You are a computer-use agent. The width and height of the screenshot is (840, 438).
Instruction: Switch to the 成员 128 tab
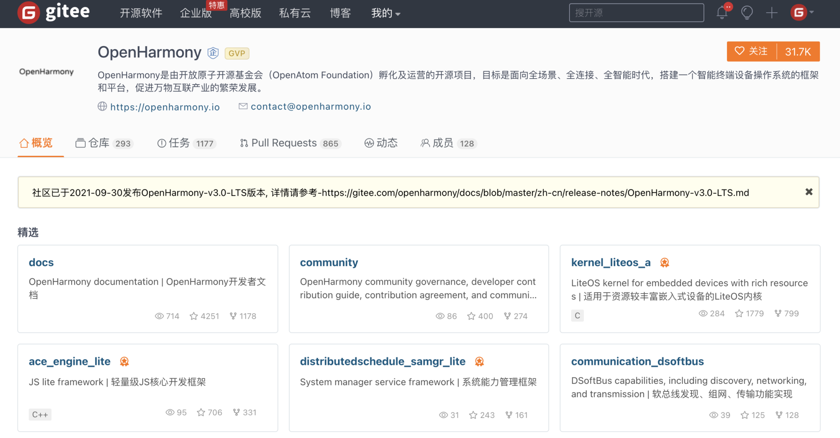tap(448, 143)
